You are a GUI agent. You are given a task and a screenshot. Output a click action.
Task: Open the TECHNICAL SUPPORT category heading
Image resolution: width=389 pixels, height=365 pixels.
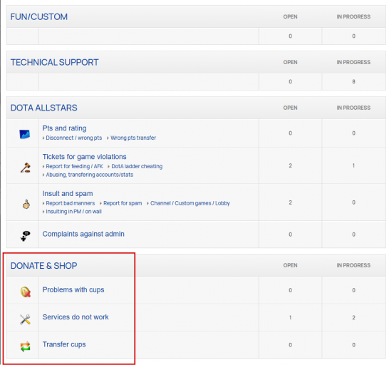pyautogui.click(x=55, y=62)
